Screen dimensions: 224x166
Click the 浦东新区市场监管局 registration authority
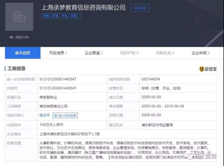coord(157,125)
